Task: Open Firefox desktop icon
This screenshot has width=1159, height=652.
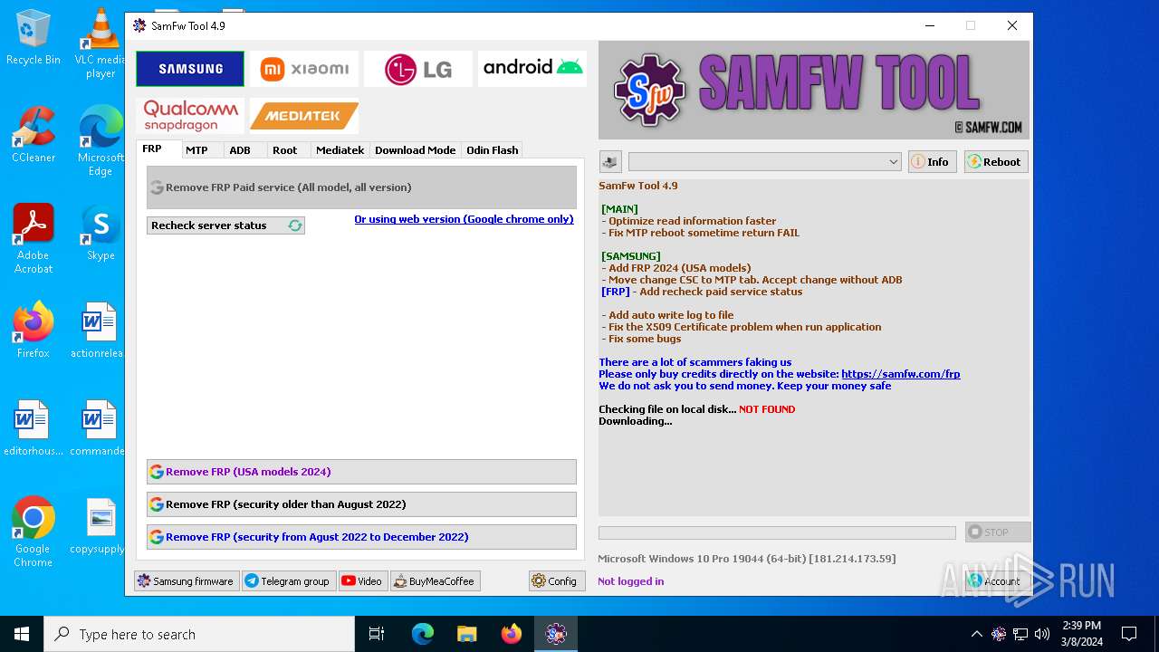Action: (x=34, y=331)
